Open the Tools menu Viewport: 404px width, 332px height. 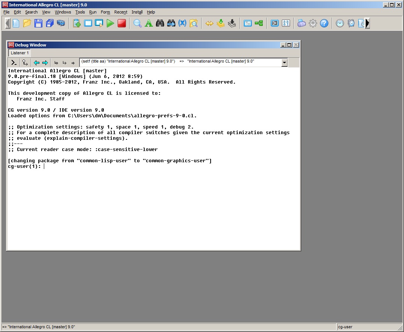(x=80, y=12)
